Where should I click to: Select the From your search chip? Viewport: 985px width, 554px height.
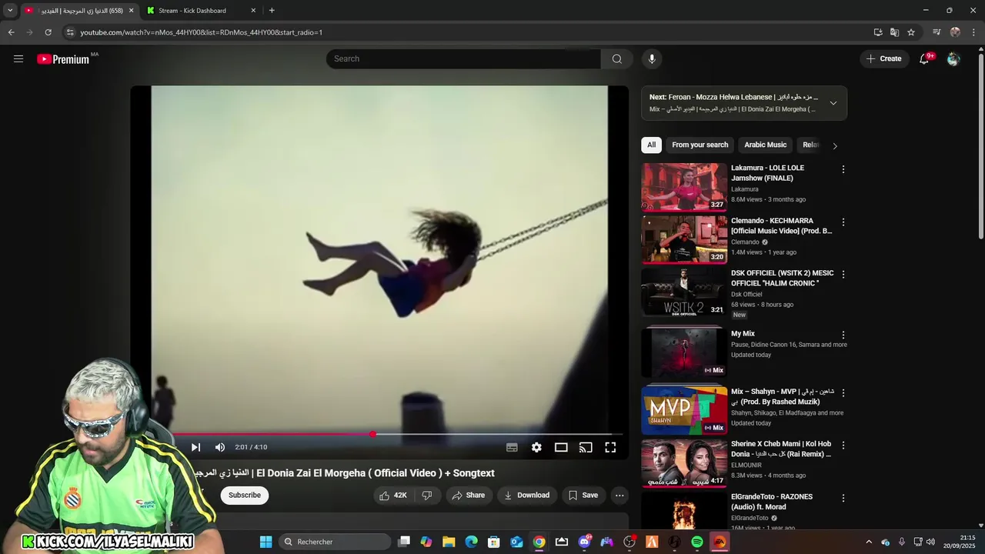pyautogui.click(x=700, y=145)
